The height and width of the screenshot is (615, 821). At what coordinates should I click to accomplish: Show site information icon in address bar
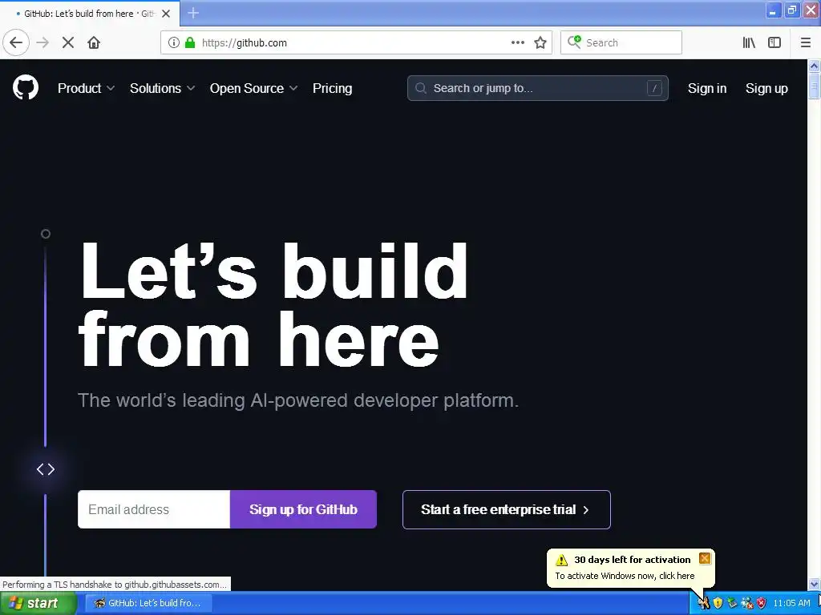tap(173, 42)
